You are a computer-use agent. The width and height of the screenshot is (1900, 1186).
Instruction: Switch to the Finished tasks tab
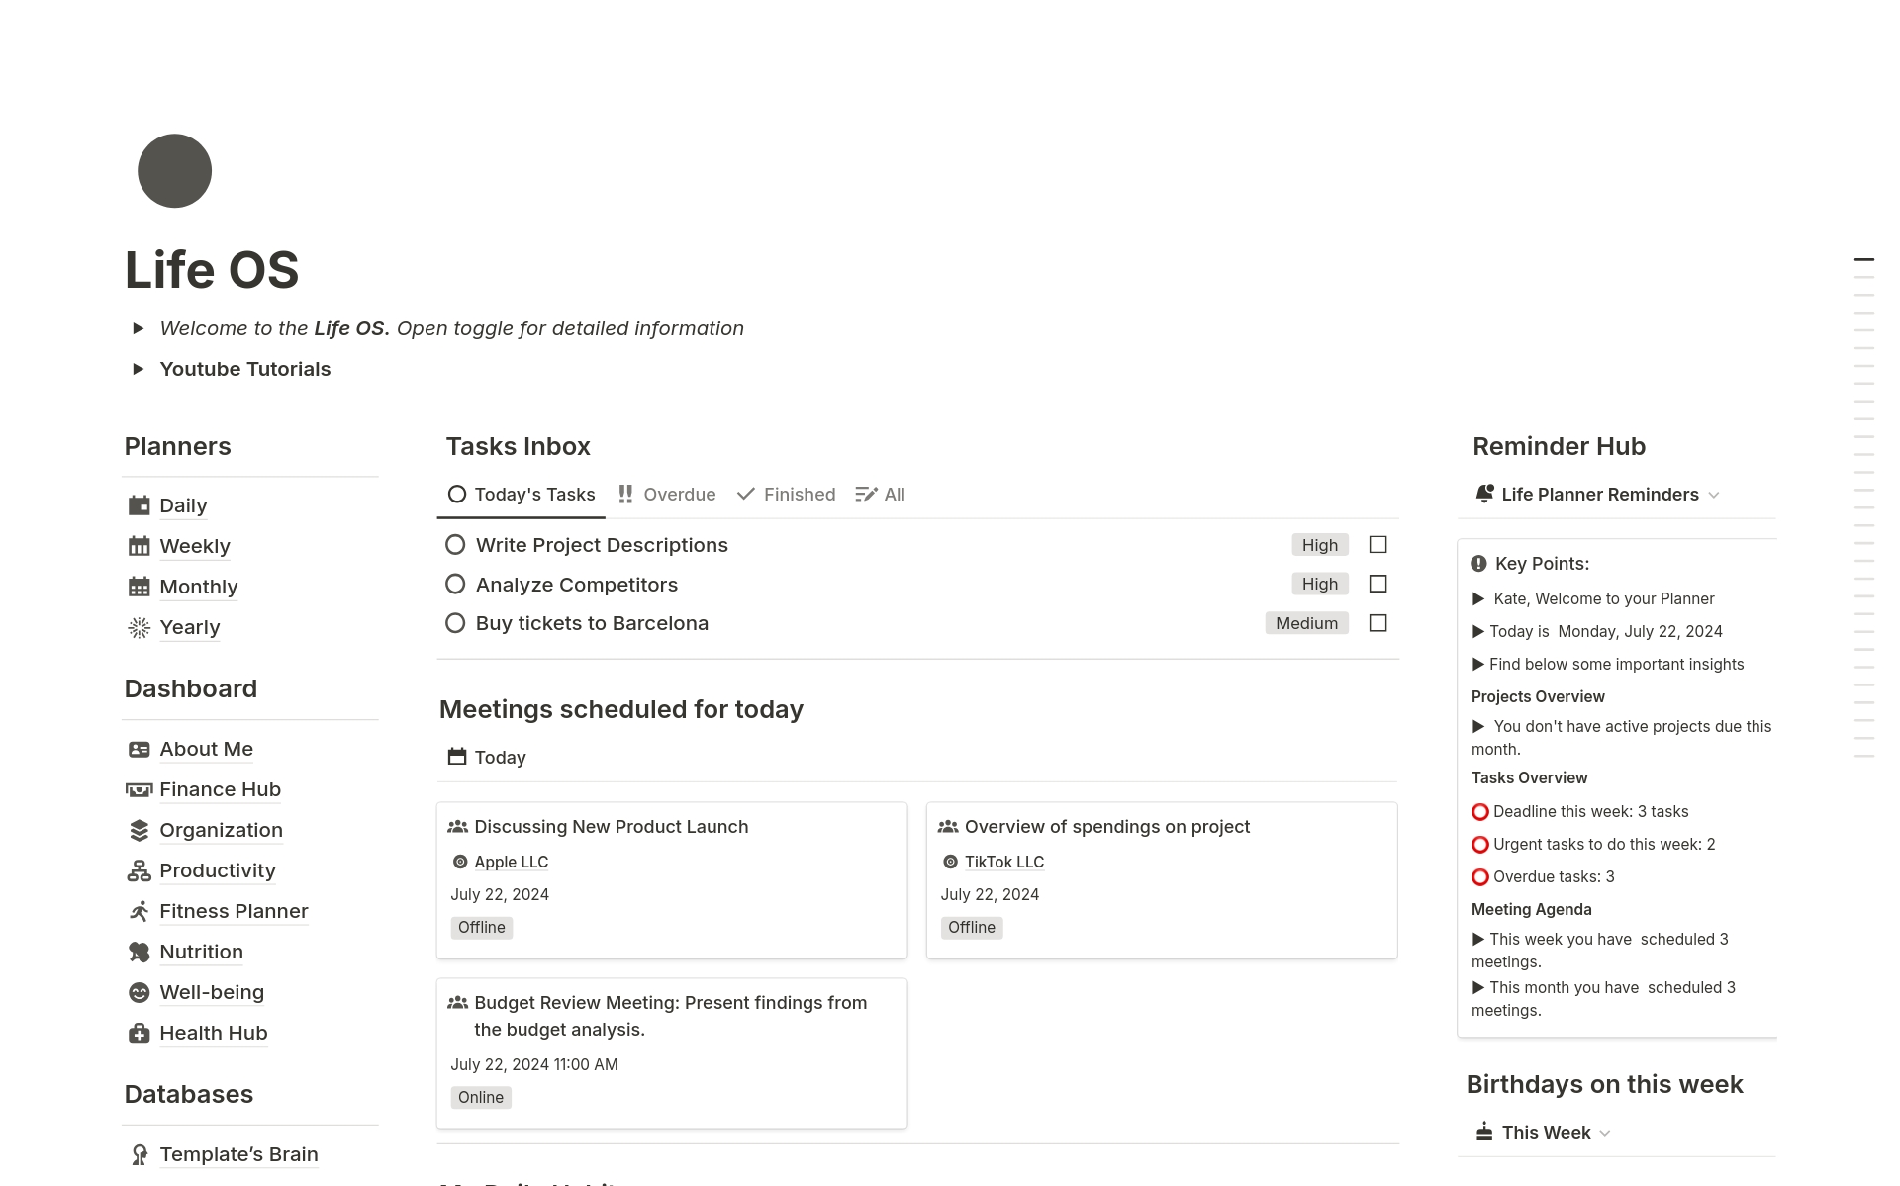(787, 495)
